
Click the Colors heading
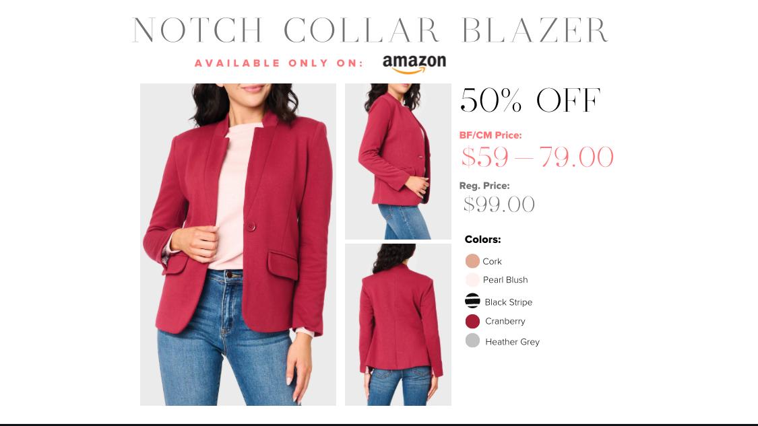[x=482, y=239]
